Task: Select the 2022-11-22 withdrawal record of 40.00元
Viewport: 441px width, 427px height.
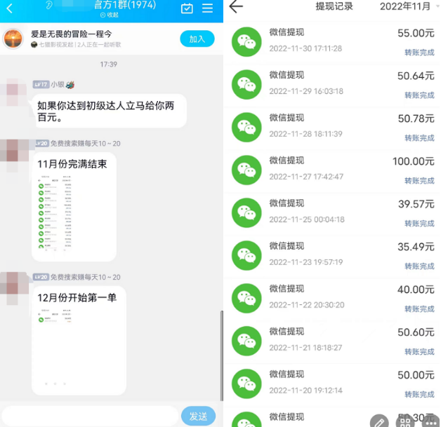Action: 331,297
